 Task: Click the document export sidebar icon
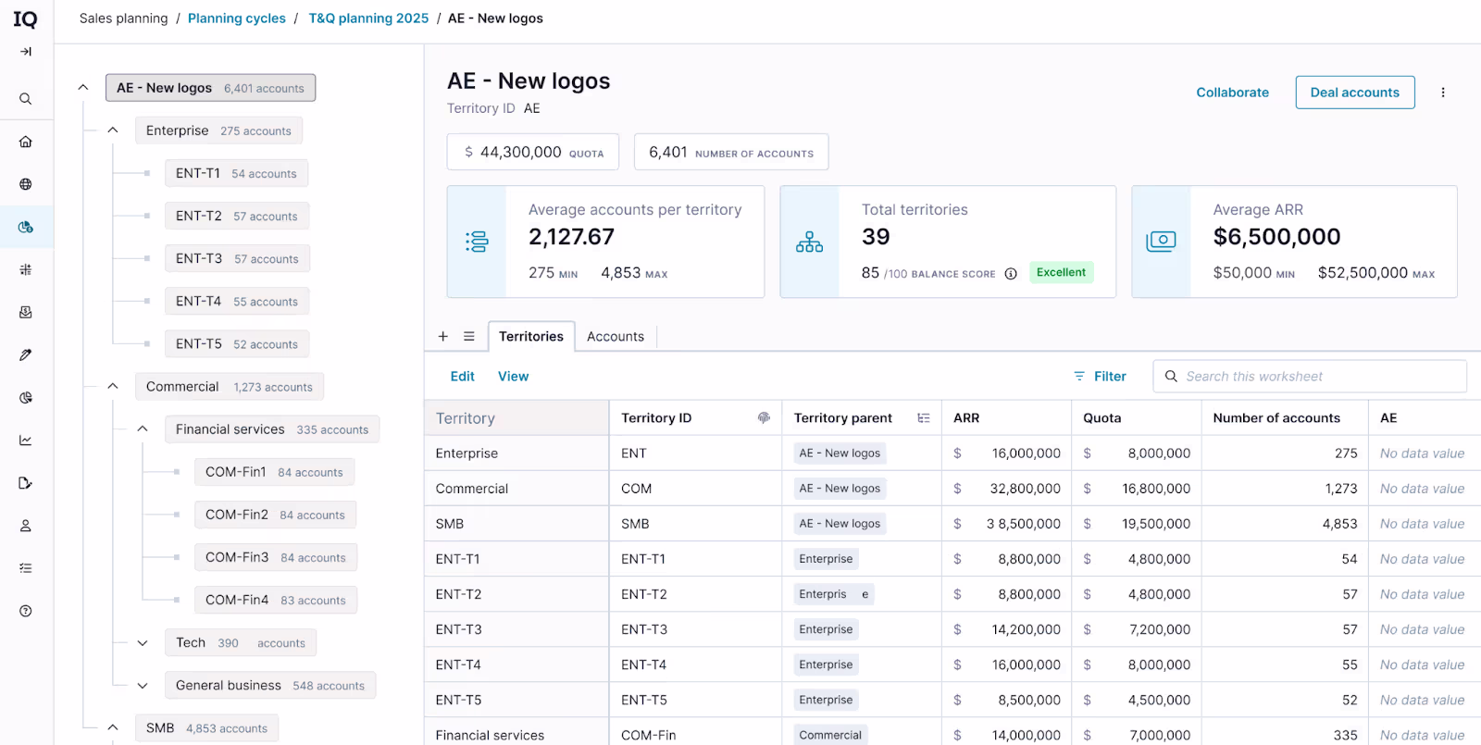(26, 483)
